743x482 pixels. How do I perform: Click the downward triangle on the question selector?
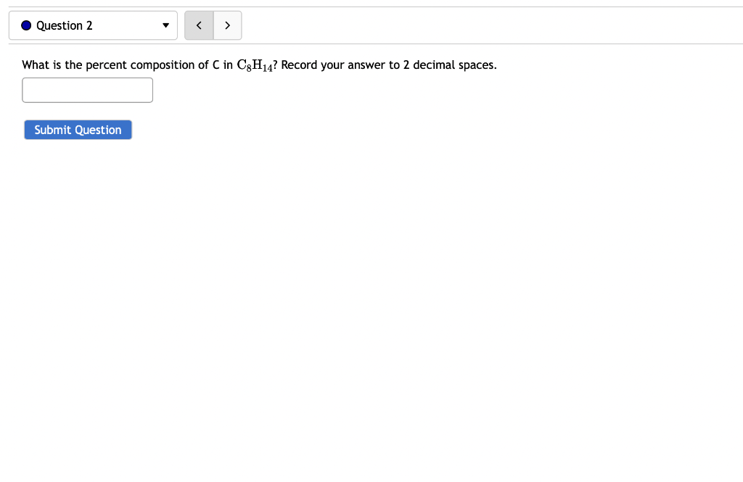pos(165,25)
